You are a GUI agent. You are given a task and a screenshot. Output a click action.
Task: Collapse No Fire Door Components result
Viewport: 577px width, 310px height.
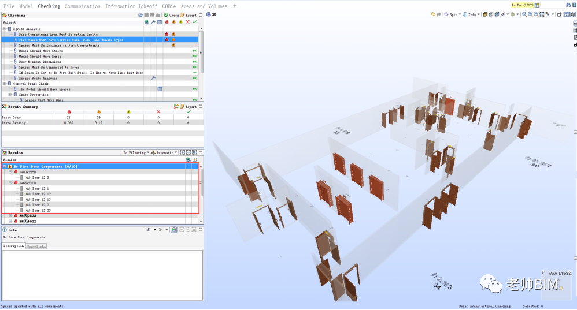tap(5, 166)
